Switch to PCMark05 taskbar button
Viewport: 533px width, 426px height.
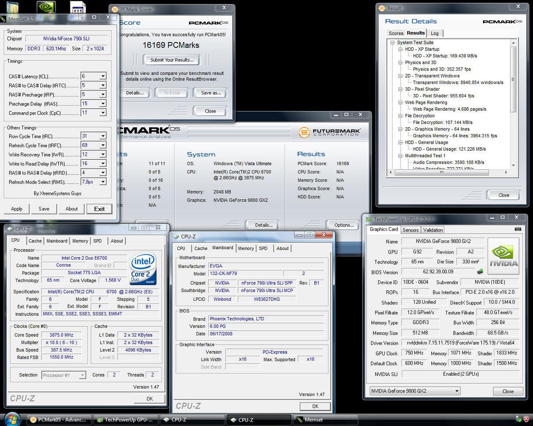click(59, 419)
